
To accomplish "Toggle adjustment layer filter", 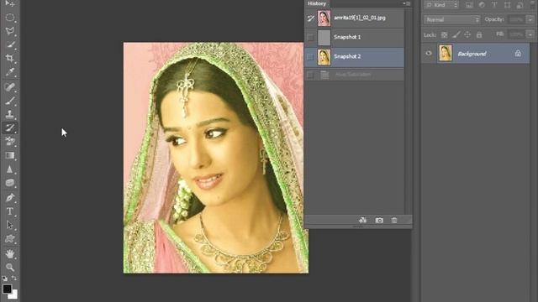I will pyautogui.click(x=482, y=5).
